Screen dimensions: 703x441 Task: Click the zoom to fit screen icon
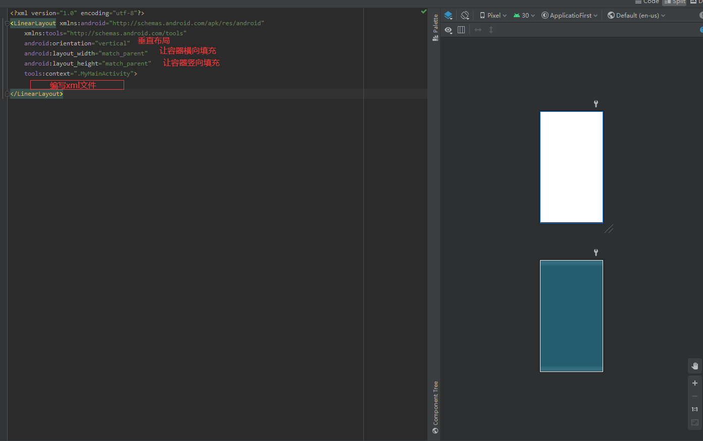click(695, 422)
